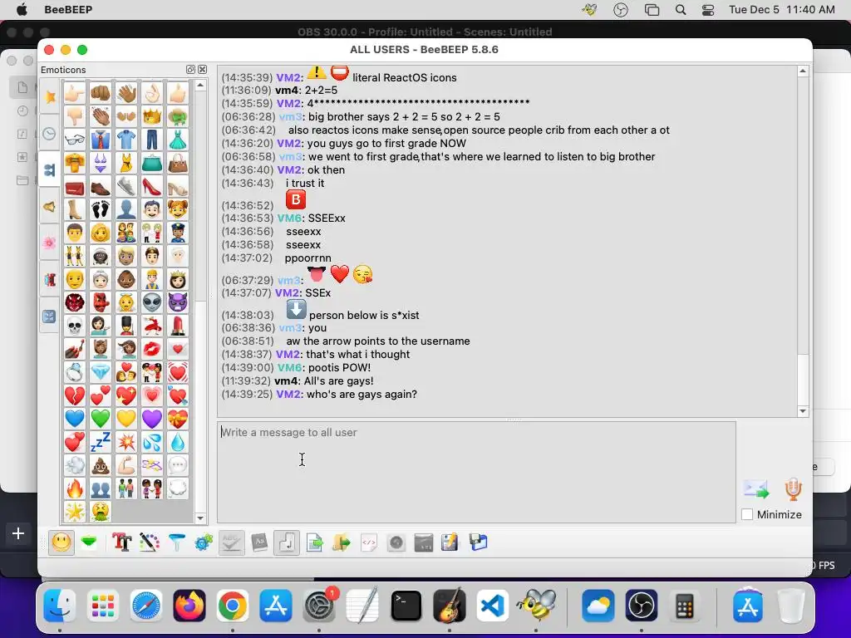The width and height of the screenshot is (851, 638).
Task: Insert the broken heart emoticon
Action: (x=74, y=395)
